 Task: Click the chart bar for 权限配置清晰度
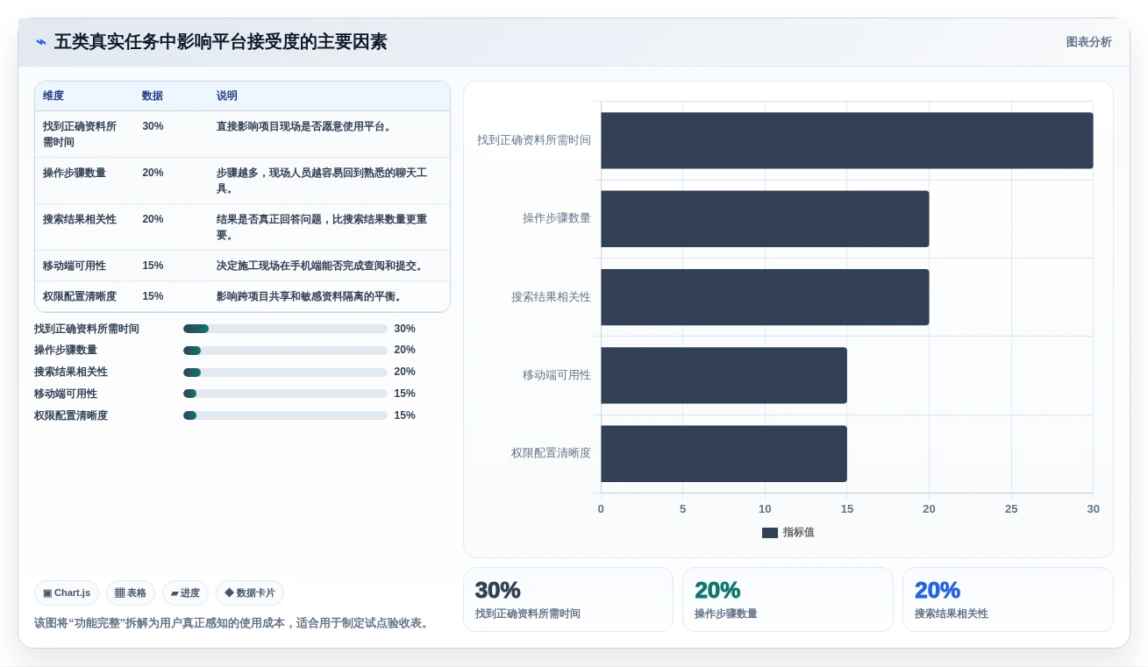(x=724, y=453)
